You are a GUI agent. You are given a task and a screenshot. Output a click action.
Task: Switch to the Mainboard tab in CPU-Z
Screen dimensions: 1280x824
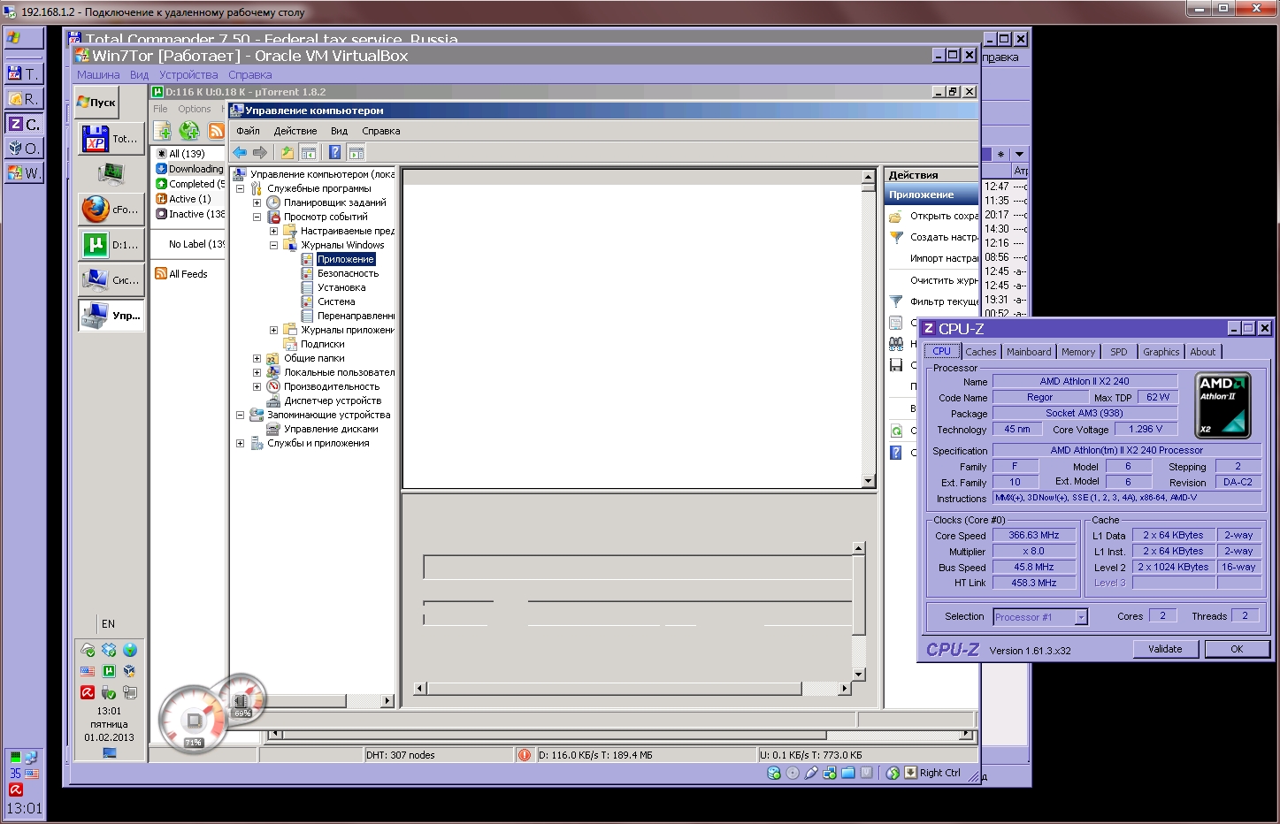click(x=1029, y=352)
